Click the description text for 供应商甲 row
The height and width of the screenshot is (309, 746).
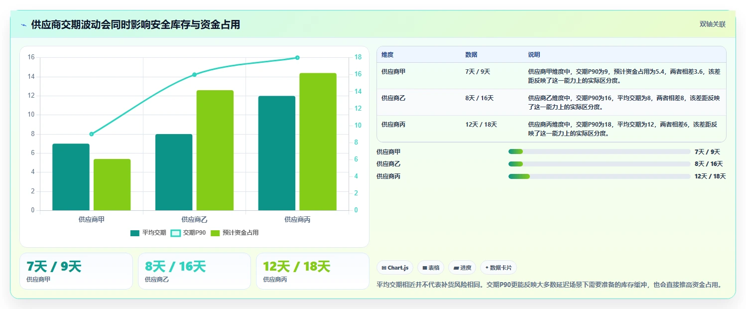(x=624, y=76)
